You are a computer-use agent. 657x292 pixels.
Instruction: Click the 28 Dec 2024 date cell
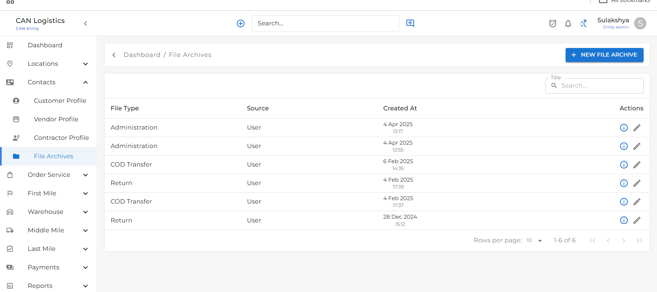point(400,217)
